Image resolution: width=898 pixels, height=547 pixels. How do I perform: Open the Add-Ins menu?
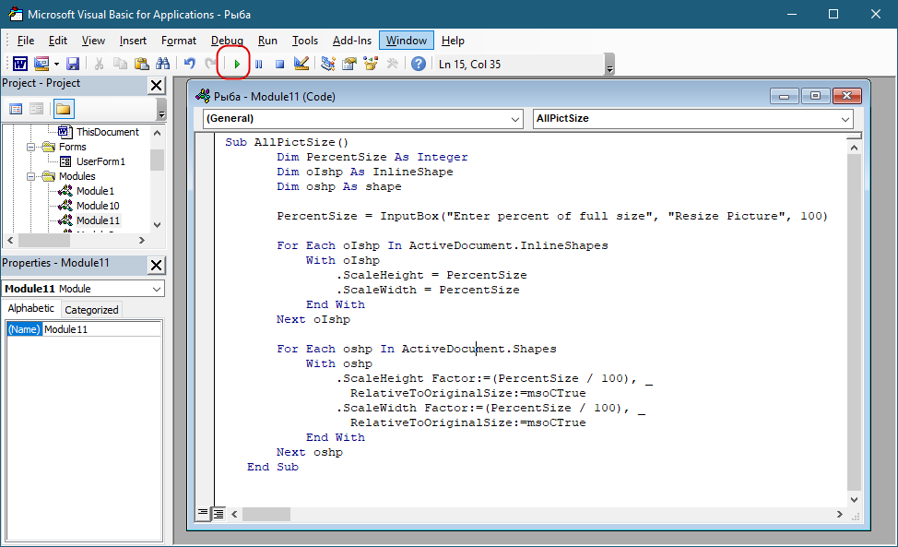pos(351,41)
